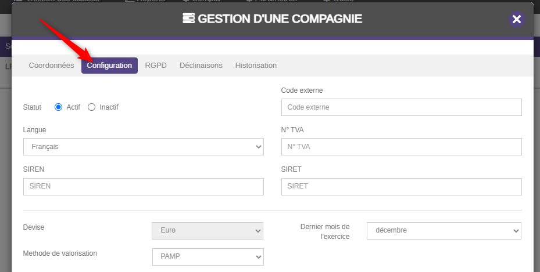Viewport: 540px width, 272px height.
Task: Switch to the Coordonnées tab
Action: click(x=51, y=66)
